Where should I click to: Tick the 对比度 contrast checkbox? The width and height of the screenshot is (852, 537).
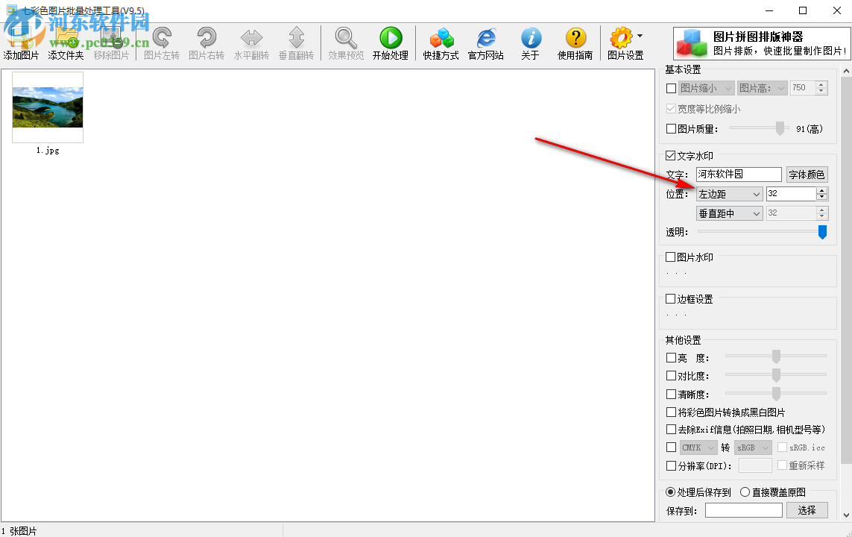click(671, 376)
